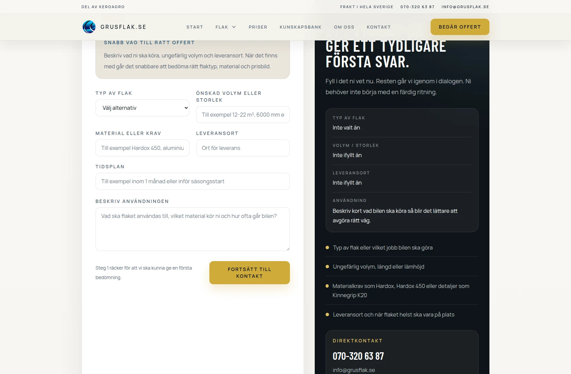This screenshot has width=571, height=374.
Task: Open the 'Typ av flak' select menu
Action: (x=142, y=108)
